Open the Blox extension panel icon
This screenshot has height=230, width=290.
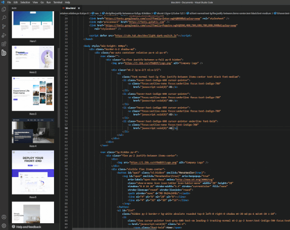click(4, 53)
